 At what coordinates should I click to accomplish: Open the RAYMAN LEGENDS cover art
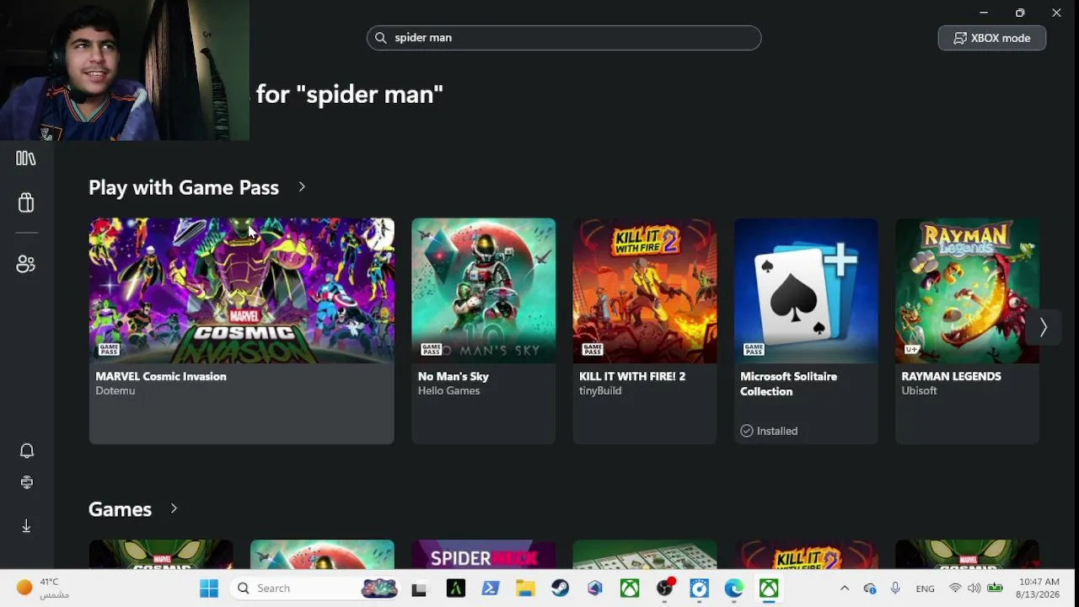(x=967, y=291)
